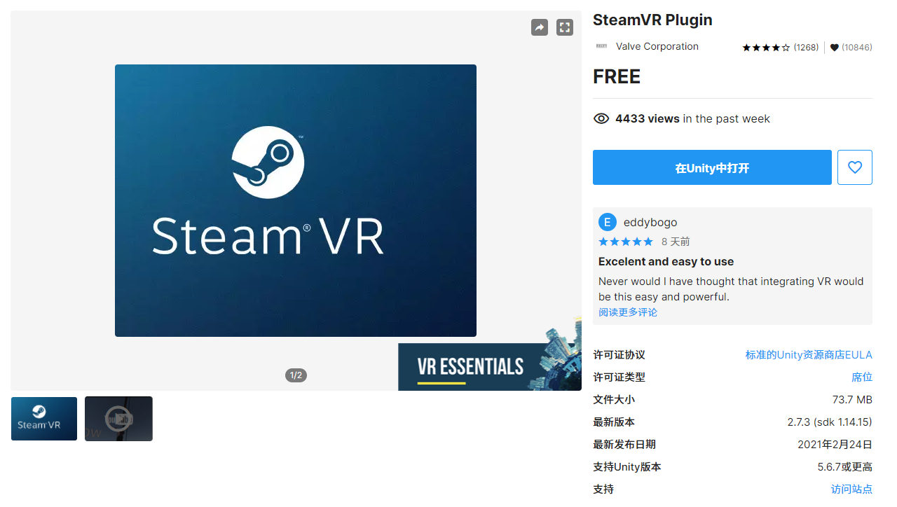Image resolution: width=897 pixels, height=507 pixels.
Task: Click the 1/2 image counter
Action: click(x=296, y=375)
